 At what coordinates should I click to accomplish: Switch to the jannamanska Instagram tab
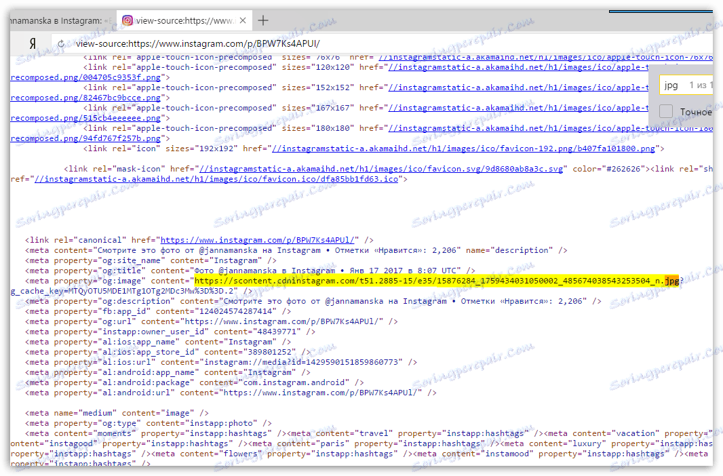[x=62, y=21]
